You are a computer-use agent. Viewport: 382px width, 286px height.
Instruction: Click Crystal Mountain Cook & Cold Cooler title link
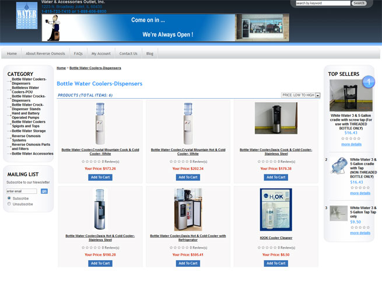[x=100, y=152]
